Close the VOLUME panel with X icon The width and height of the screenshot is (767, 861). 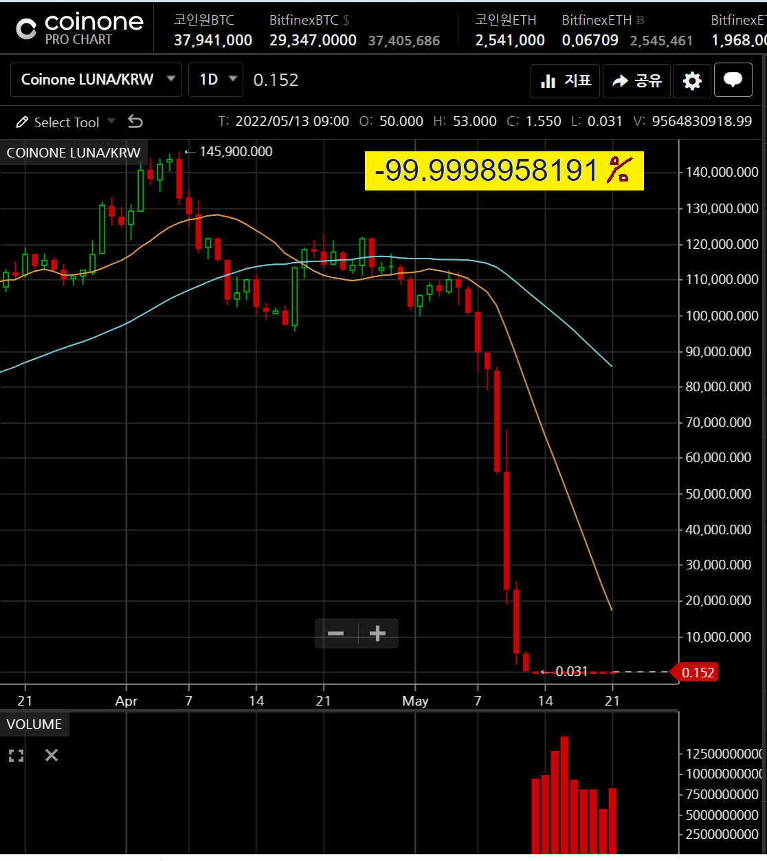coord(52,755)
